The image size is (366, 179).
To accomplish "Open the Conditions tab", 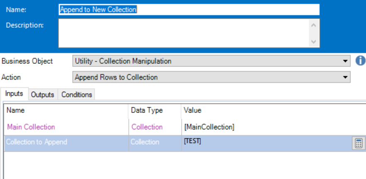I will coord(77,94).
